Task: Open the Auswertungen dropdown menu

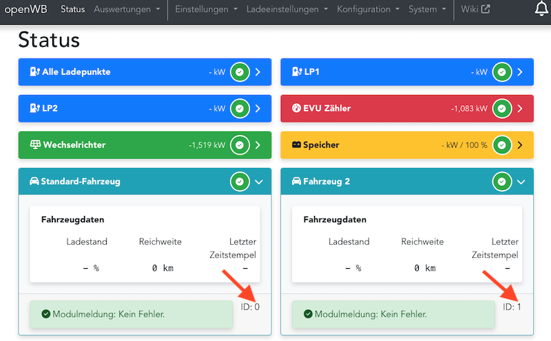Action: coord(127,10)
